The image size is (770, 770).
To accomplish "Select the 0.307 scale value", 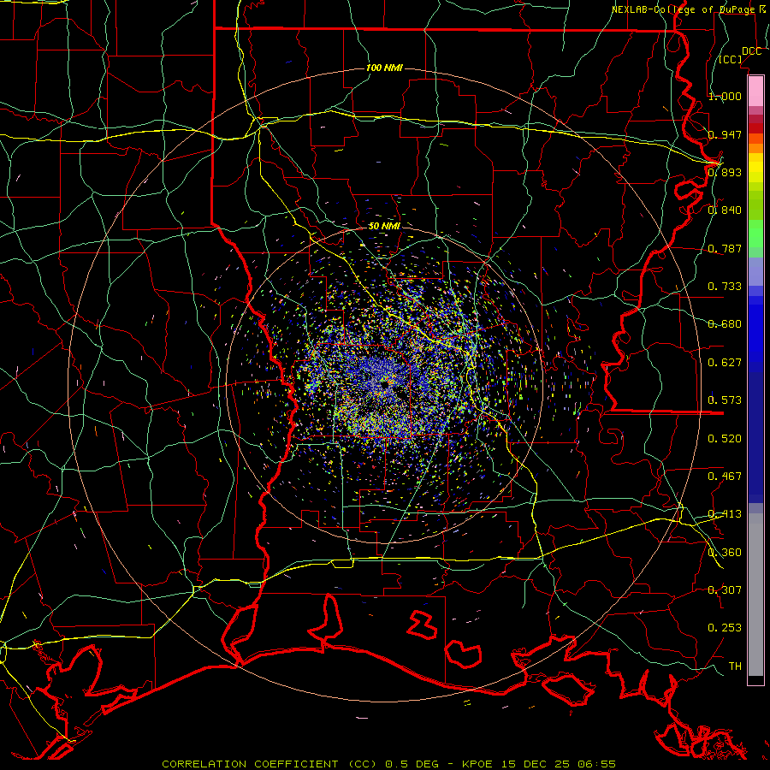I will pyautogui.click(x=725, y=590).
